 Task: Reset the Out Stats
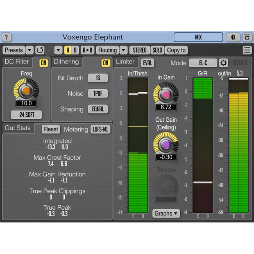(x=51, y=129)
